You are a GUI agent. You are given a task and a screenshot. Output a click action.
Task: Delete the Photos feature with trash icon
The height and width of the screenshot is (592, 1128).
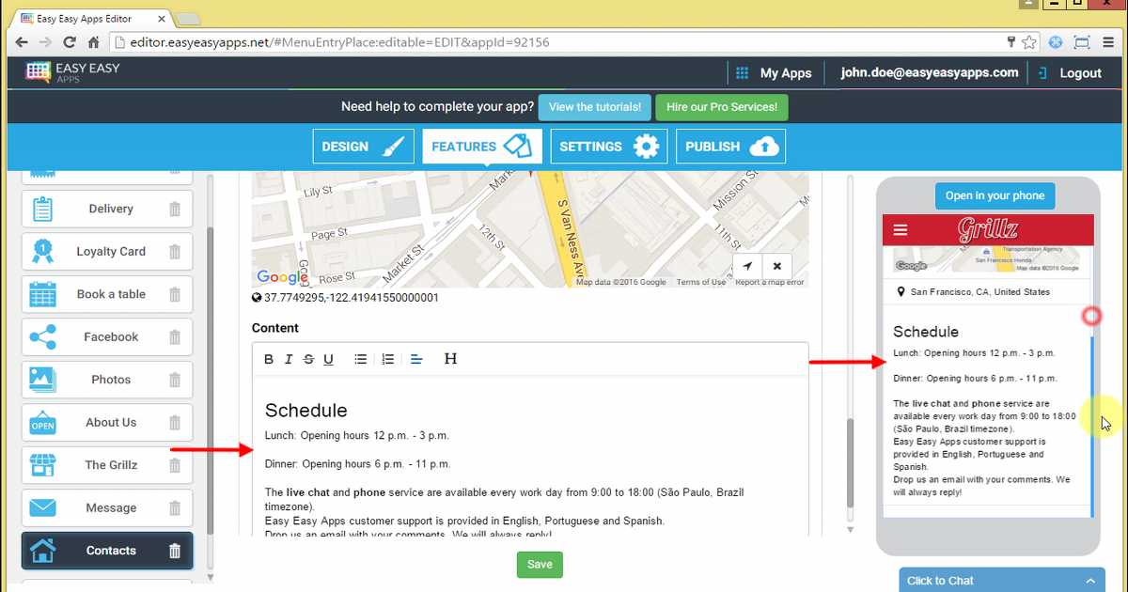tap(174, 380)
